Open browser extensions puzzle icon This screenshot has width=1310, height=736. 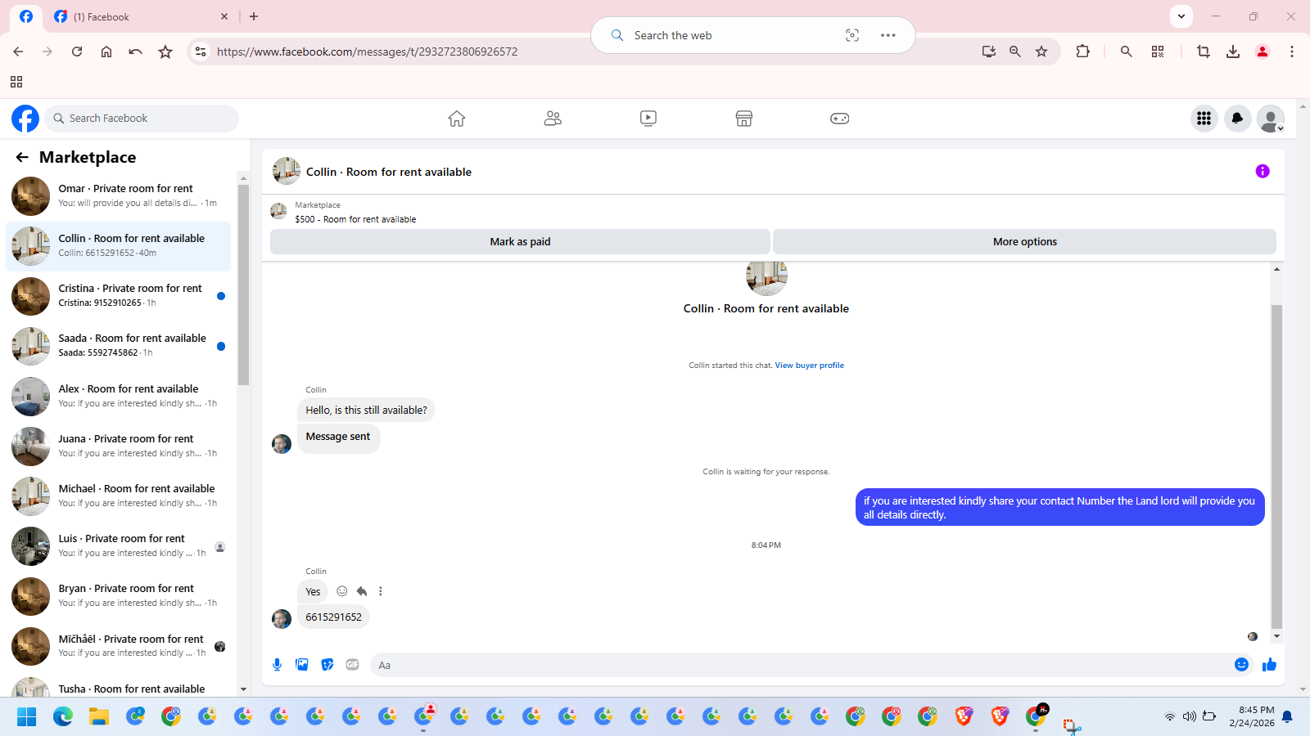click(x=1082, y=52)
